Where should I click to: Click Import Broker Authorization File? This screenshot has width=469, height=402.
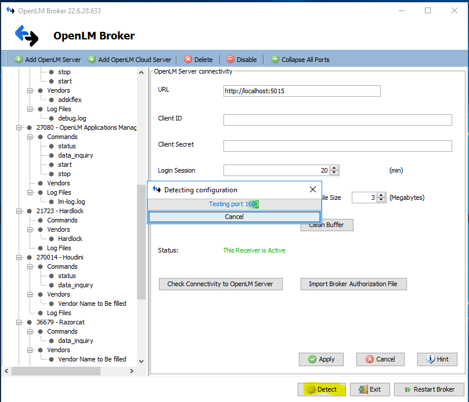pyautogui.click(x=353, y=284)
